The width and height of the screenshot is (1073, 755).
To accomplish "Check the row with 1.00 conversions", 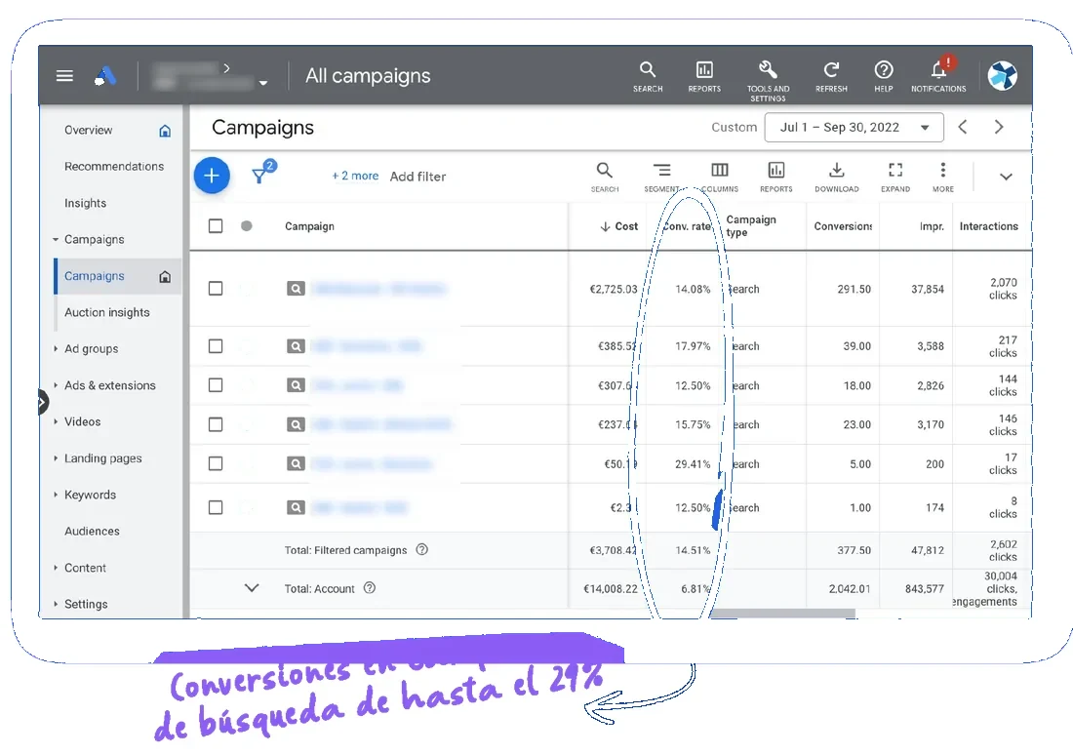I will [x=216, y=507].
